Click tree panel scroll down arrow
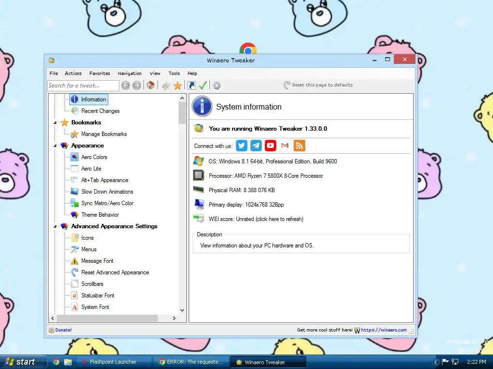Image resolution: width=493 pixels, height=369 pixels. click(182, 310)
